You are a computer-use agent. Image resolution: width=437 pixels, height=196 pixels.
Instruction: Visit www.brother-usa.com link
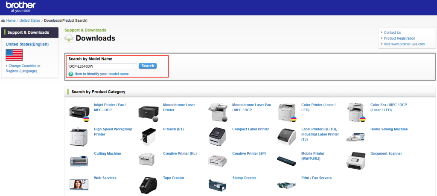coord(404,44)
